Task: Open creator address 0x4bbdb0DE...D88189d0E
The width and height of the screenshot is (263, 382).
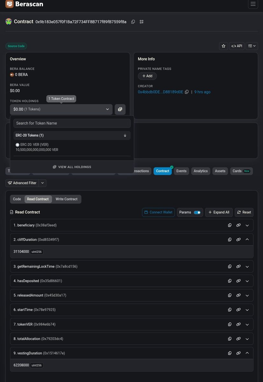Action: (x=160, y=92)
